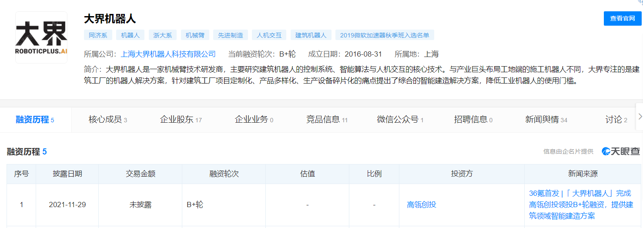Select the 浙大系 tag

[x=163, y=35]
